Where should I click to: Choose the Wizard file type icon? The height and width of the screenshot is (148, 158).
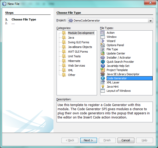(x=102, y=41)
